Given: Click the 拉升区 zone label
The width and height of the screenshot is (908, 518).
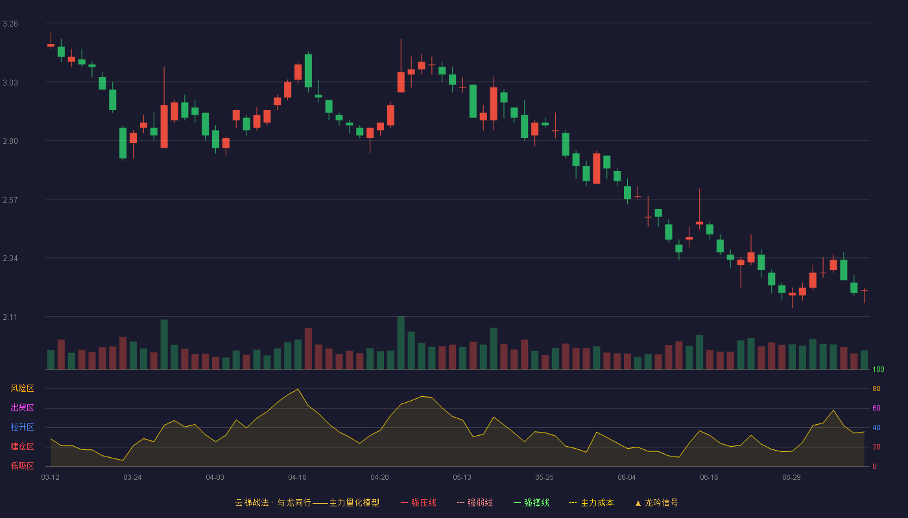Looking at the screenshot, I should pos(22,427).
